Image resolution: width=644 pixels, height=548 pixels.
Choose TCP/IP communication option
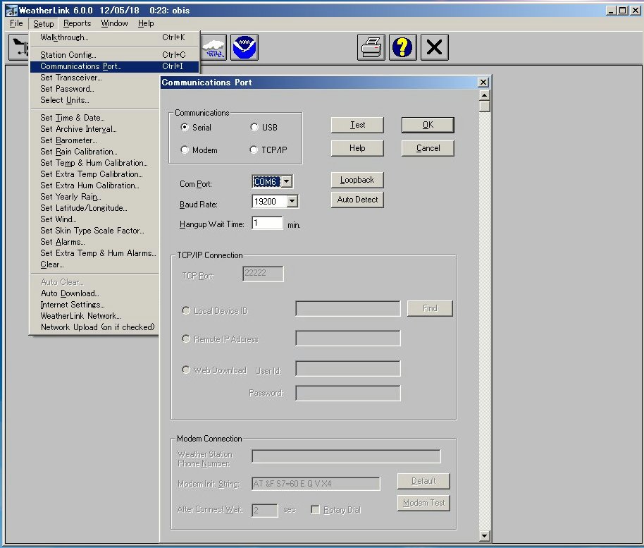click(254, 150)
